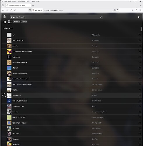
Task: Jump to Albums () filter
Action: click(x=17, y=22)
